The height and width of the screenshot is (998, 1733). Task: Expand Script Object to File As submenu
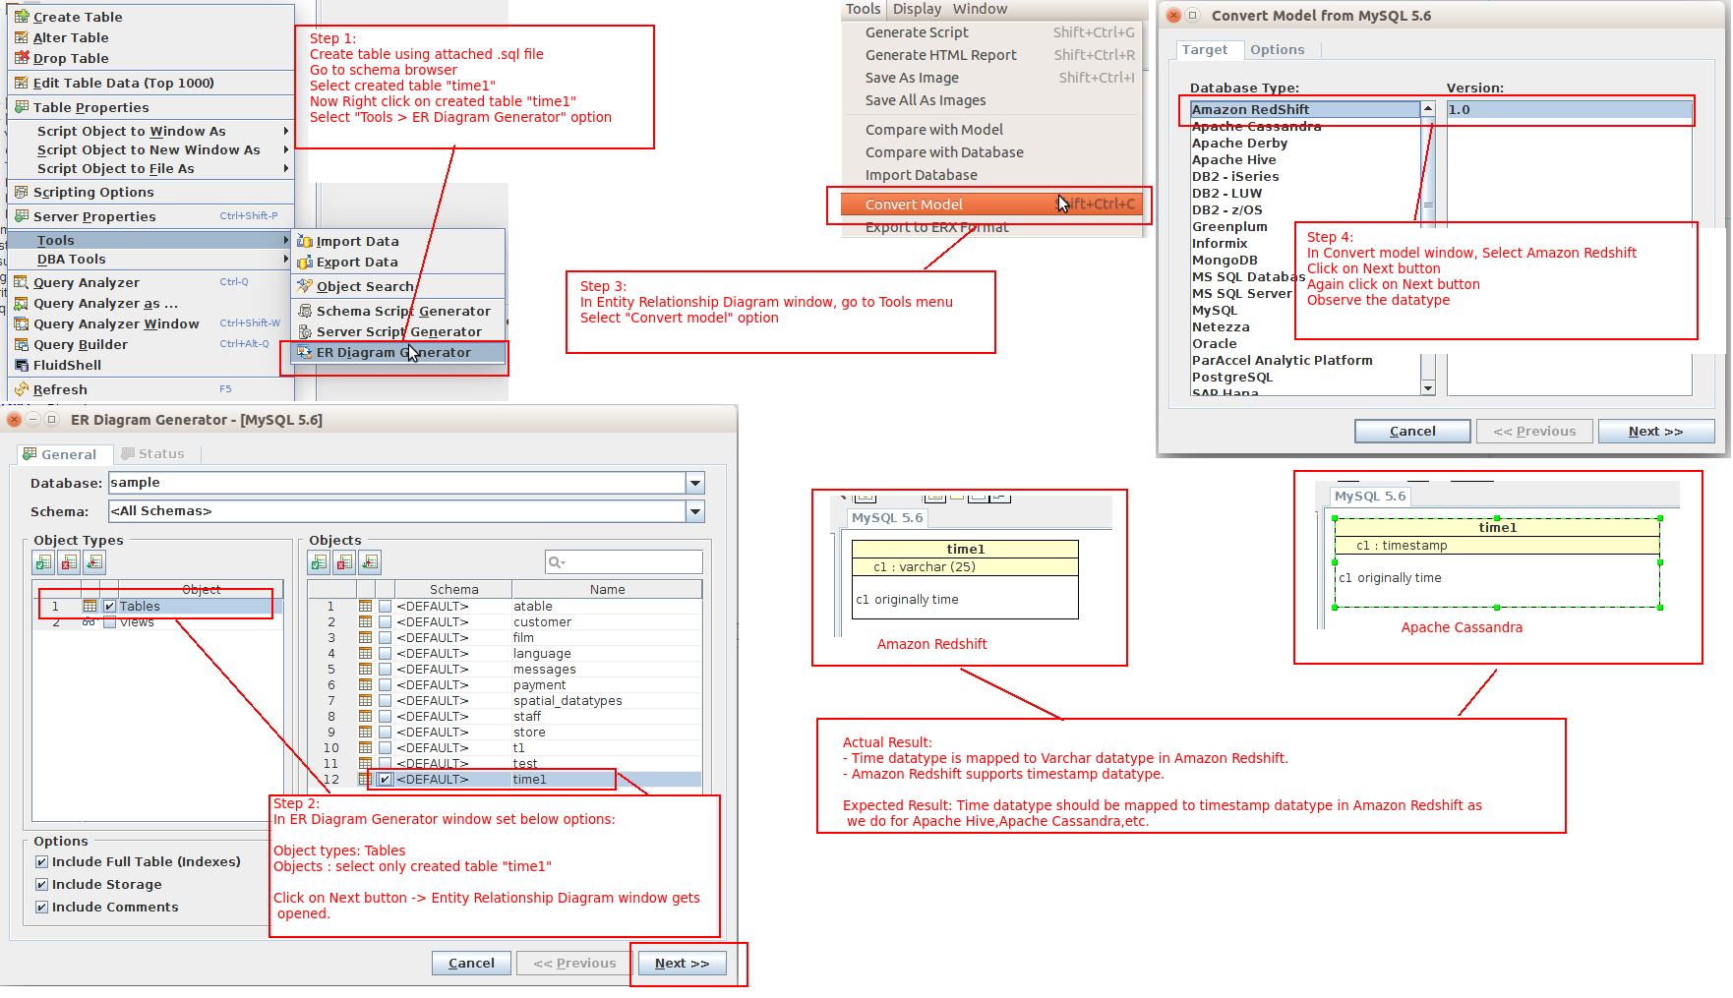(x=286, y=168)
